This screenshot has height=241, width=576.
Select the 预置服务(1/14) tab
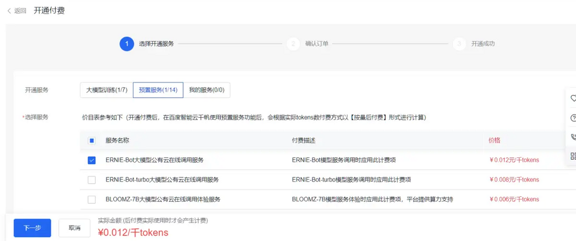pos(158,90)
